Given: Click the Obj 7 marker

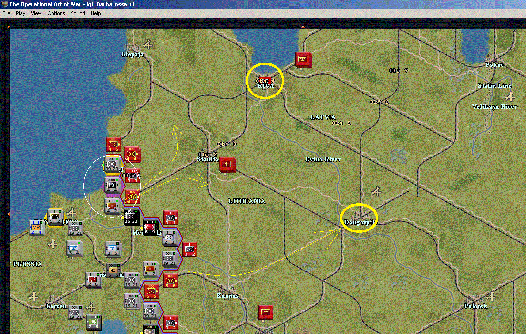Looking at the screenshot, I should point(399,71).
